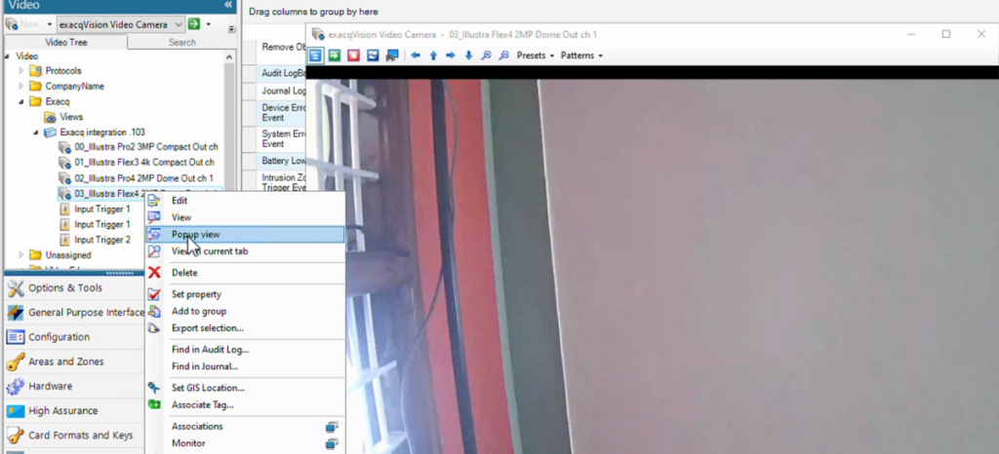
Task: Select 01_Illustra Flex3 4k Compact camera
Action: point(143,162)
